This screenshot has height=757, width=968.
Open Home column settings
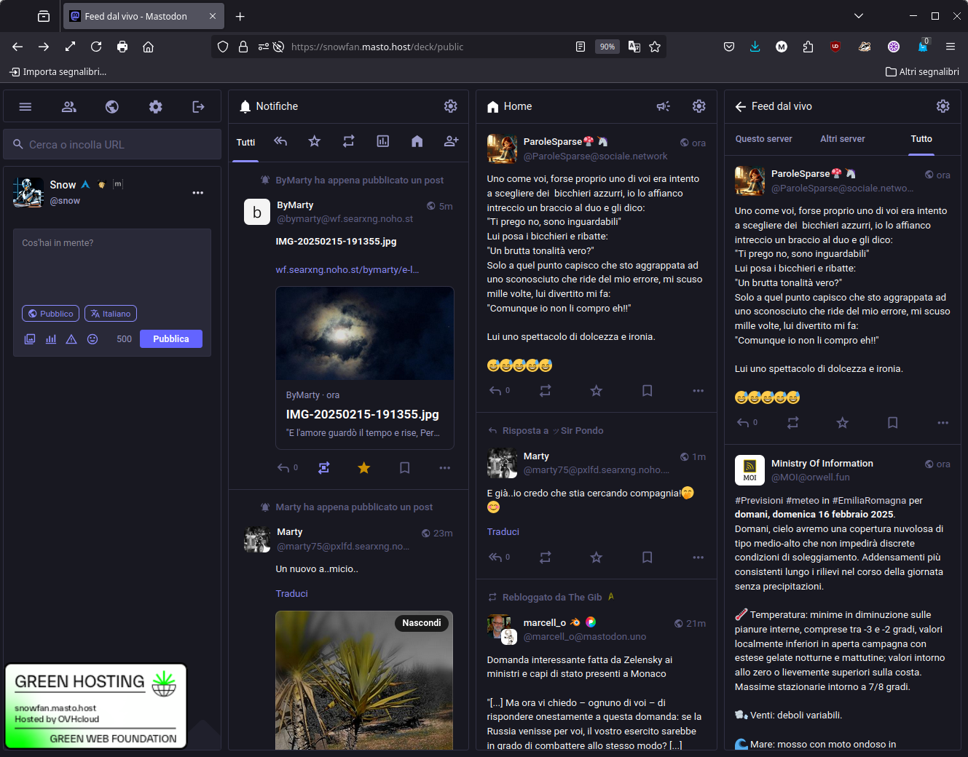click(x=699, y=106)
